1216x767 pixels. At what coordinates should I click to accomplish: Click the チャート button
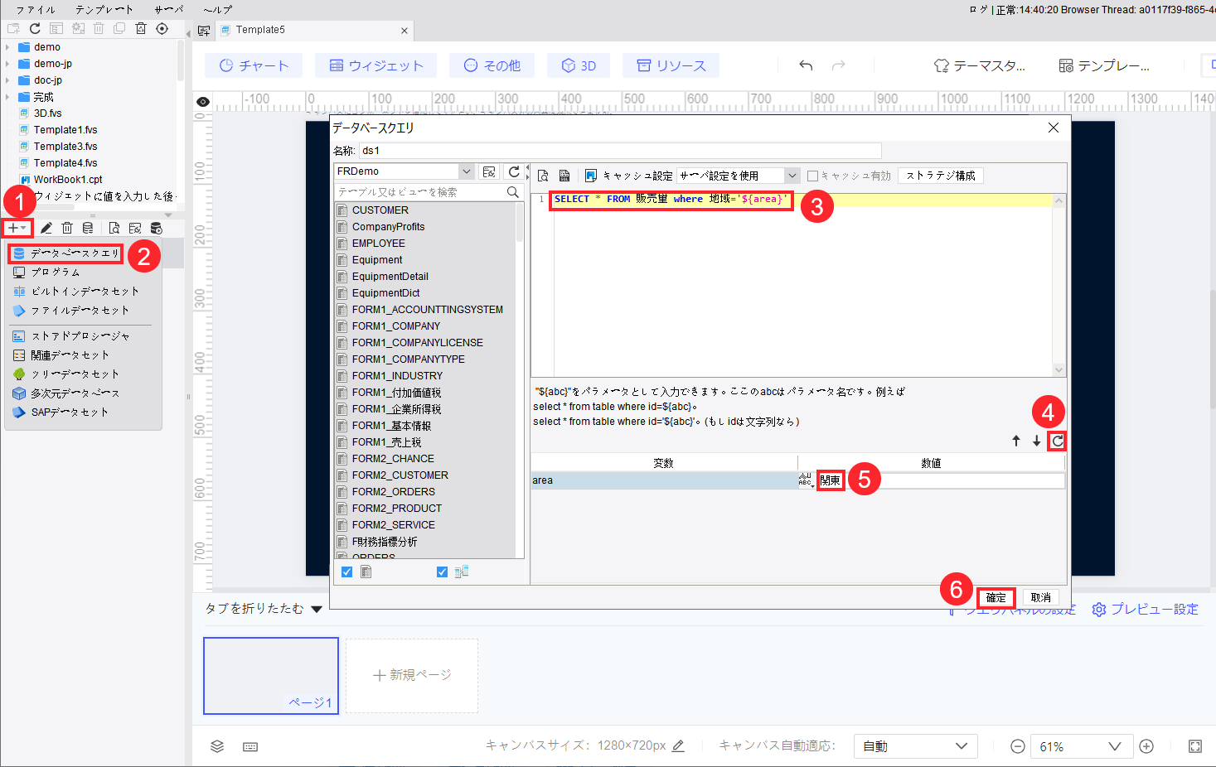click(254, 65)
